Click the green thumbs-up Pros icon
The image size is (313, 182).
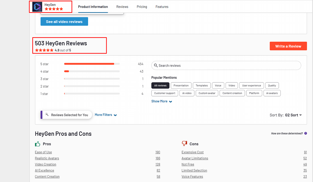coord(38,144)
